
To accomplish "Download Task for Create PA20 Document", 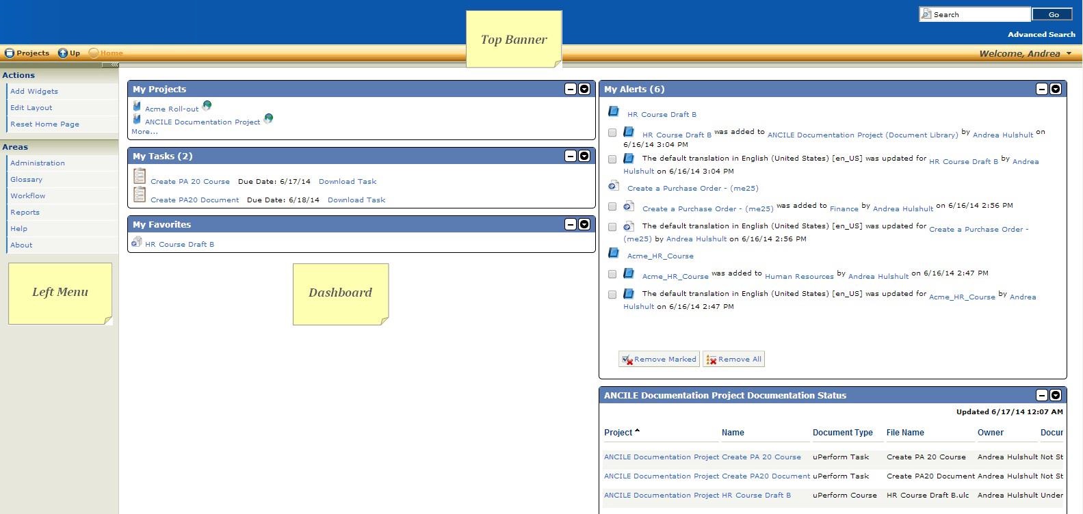I will pos(356,200).
